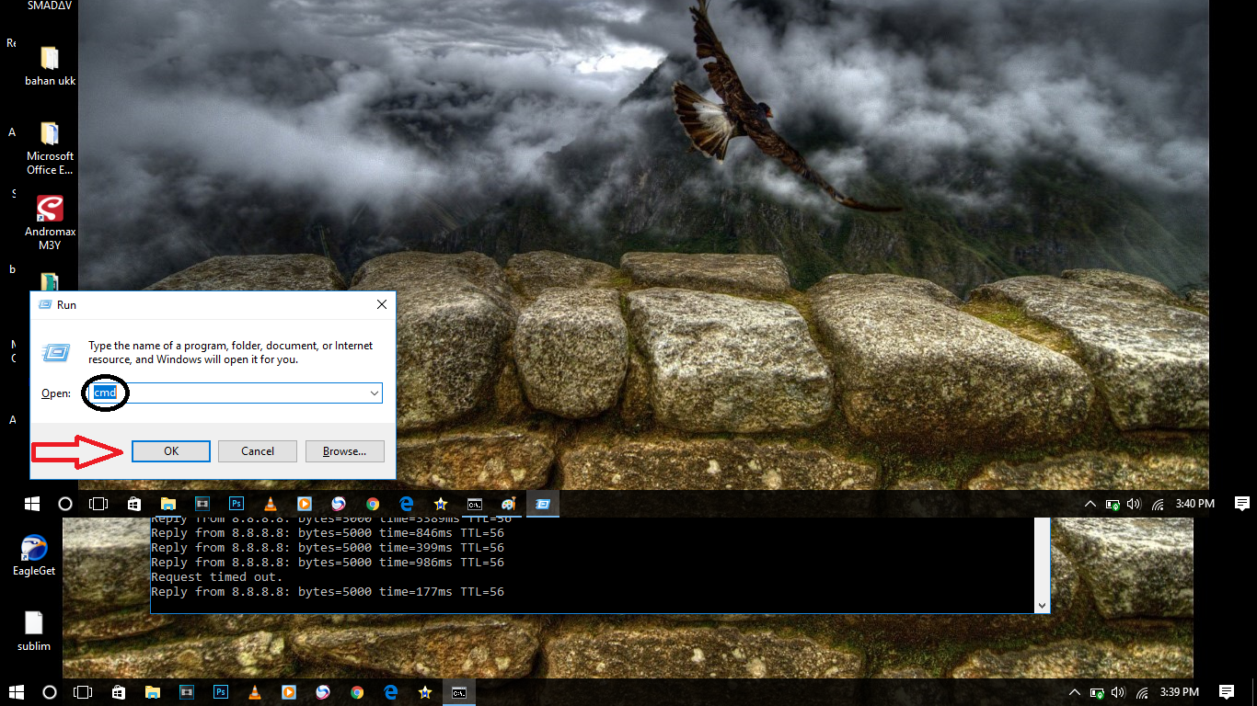Select the bahan ukk desktop folder

coord(50,66)
